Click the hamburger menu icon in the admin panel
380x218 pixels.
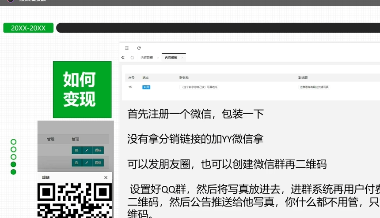point(127,48)
